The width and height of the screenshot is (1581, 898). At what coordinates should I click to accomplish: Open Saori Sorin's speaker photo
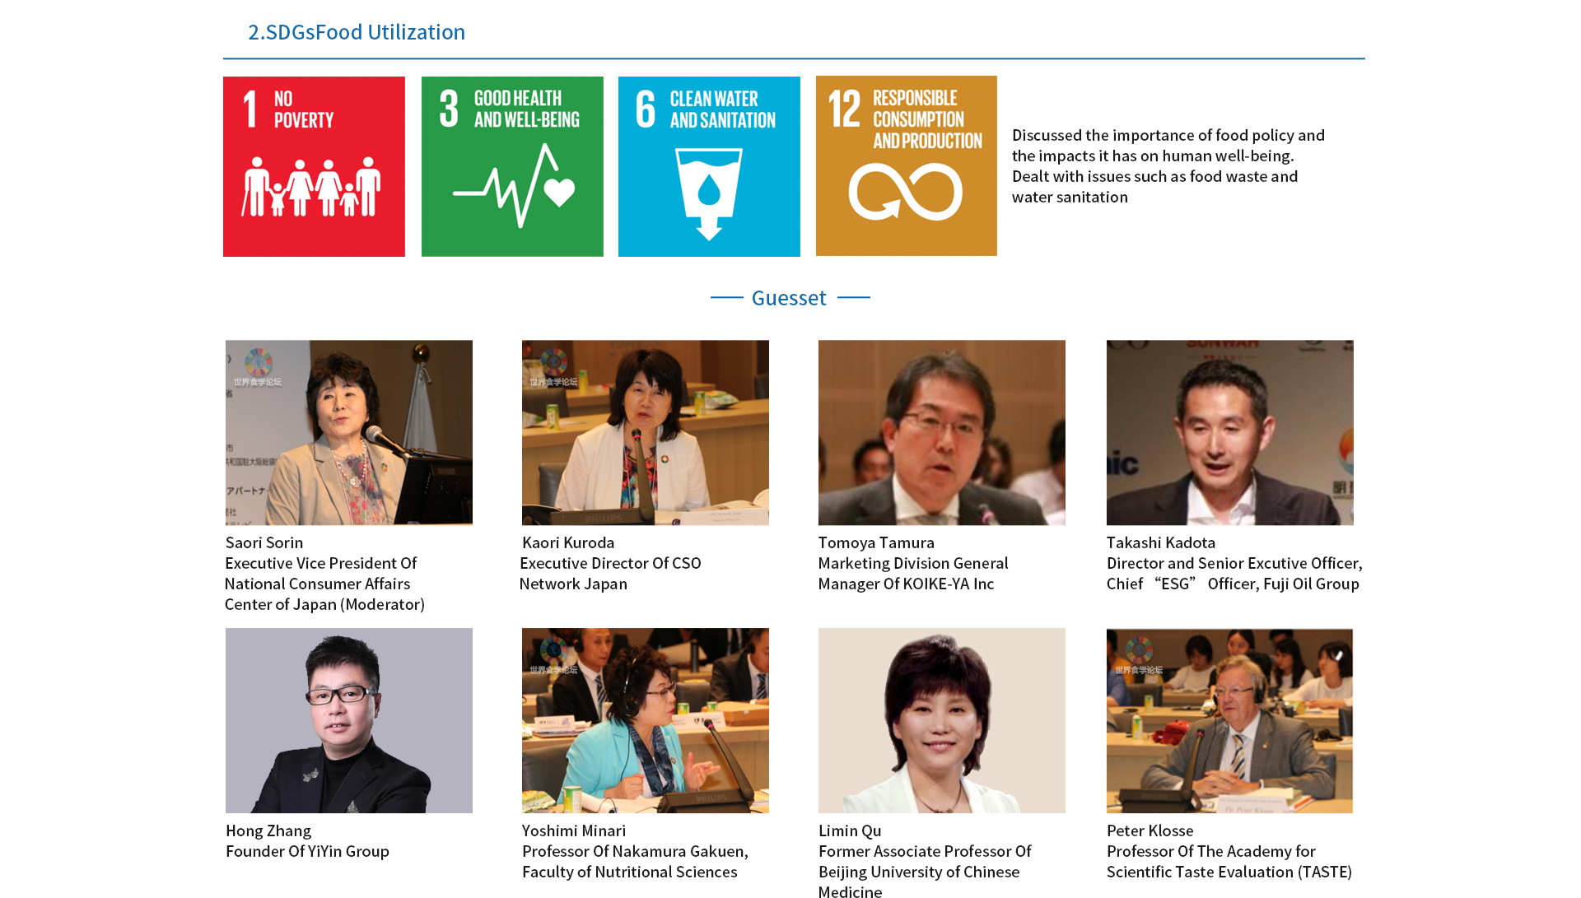click(x=349, y=432)
